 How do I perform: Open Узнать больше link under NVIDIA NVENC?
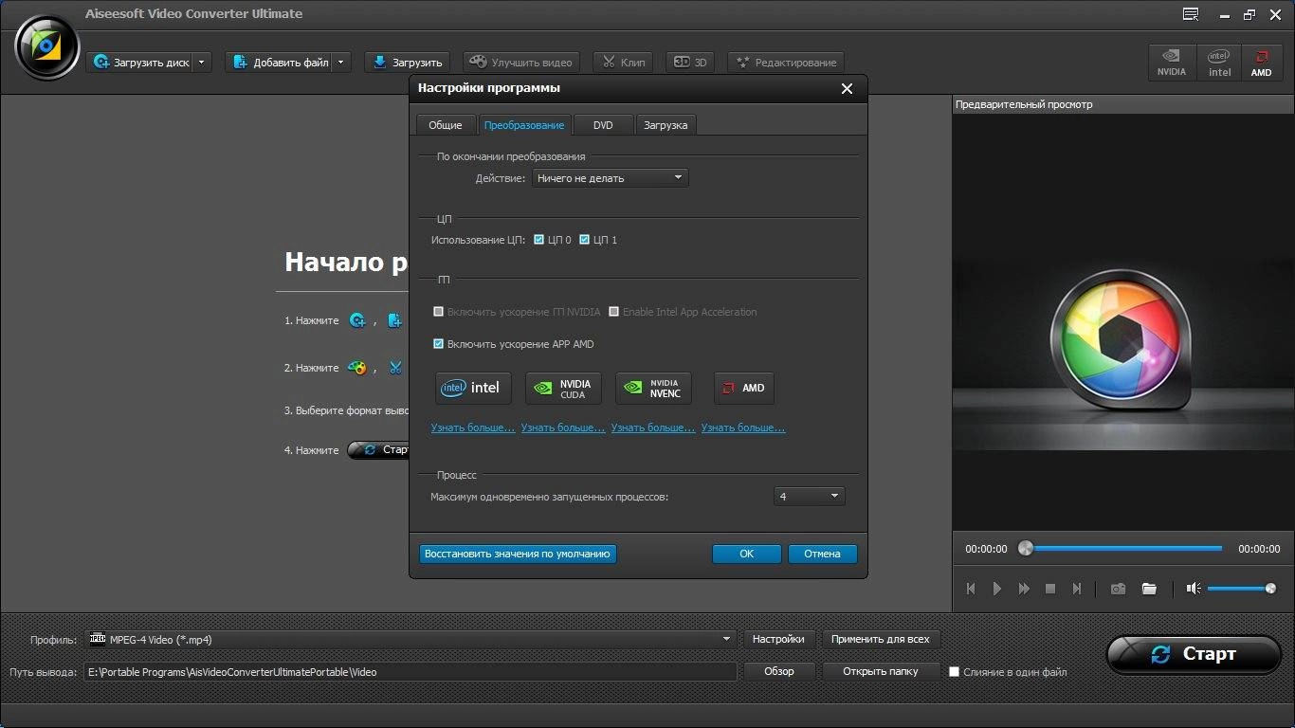pos(653,428)
